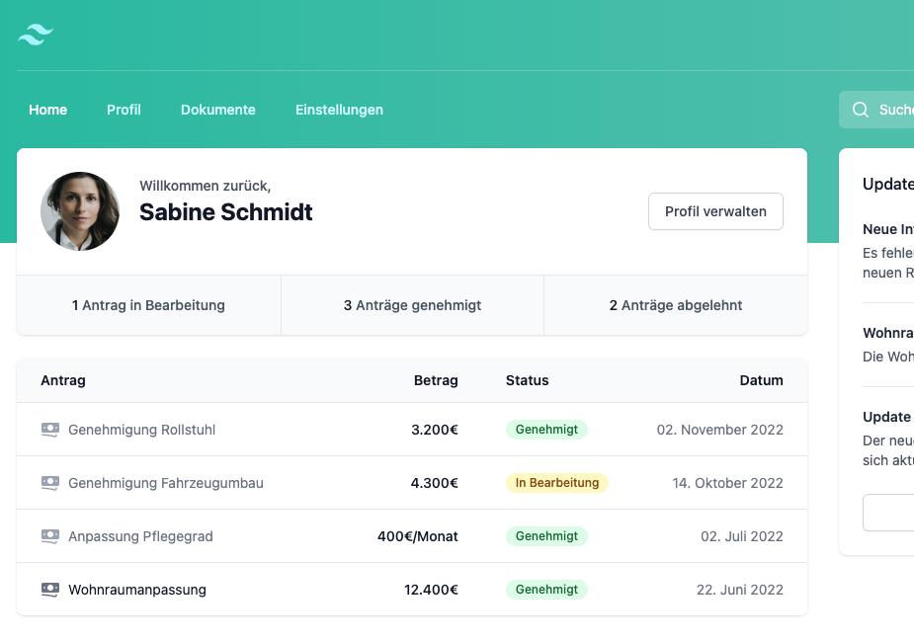Click the cash icon beside Anpassung Pflegegrad
This screenshot has height=641, width=914.
pos(50,536)
